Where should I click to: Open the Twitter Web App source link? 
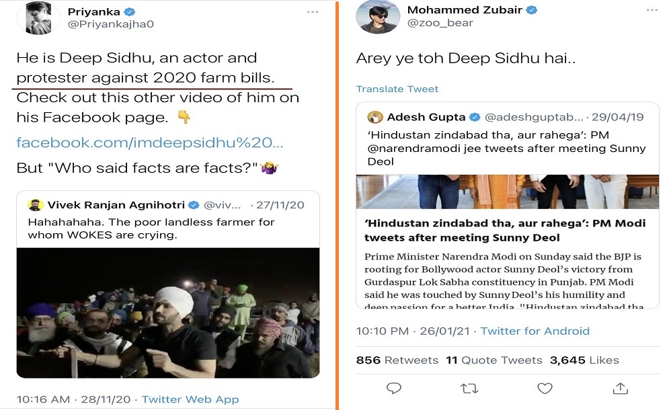tap(190, 399)
